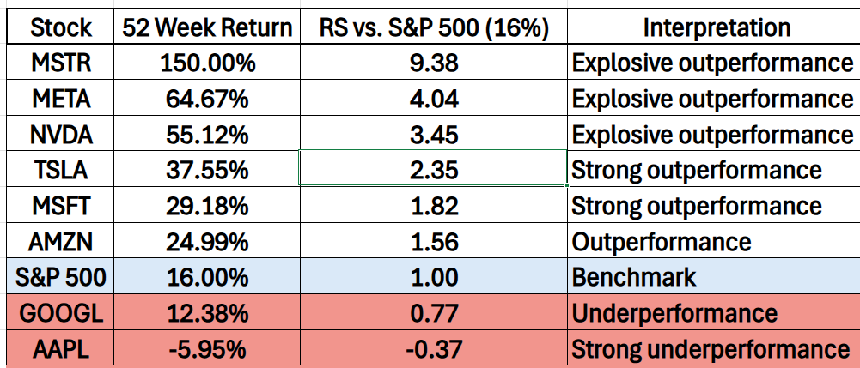The height and width of the screenshot is (368, 860).
Task: Click the MSFT 29.18% return cell
Action: coord(207,206)
